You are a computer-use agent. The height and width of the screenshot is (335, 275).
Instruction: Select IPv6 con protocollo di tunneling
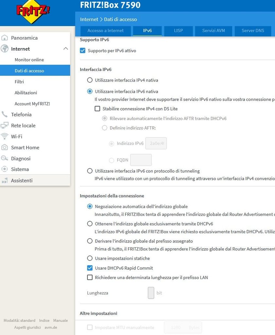90,171
